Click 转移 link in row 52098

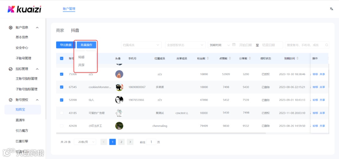click(315, 100)
